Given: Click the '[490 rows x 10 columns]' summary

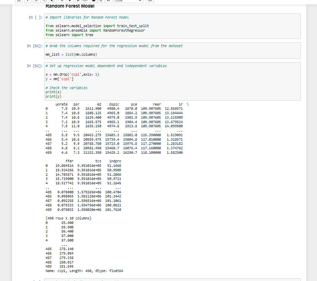Looking at the screenshot, I should coord(68,218).
